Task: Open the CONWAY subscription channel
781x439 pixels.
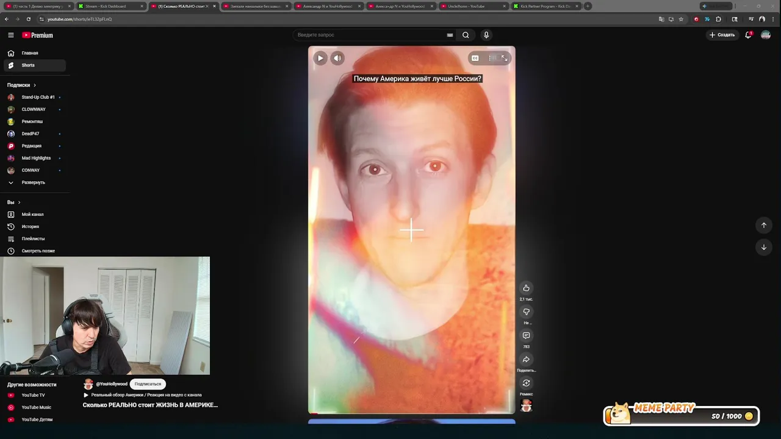Action: tap(34, 170)
